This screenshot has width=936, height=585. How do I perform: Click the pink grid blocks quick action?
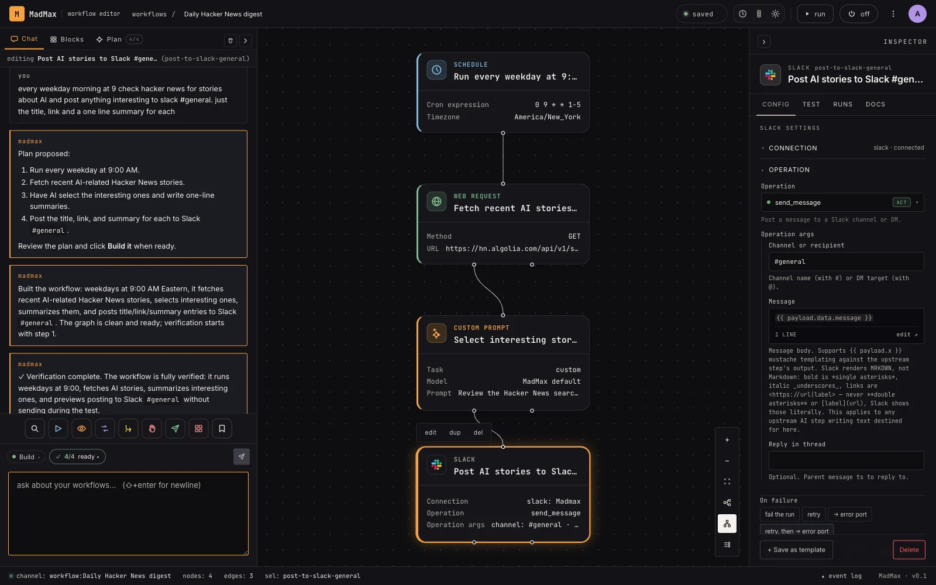tap(198, 429)
